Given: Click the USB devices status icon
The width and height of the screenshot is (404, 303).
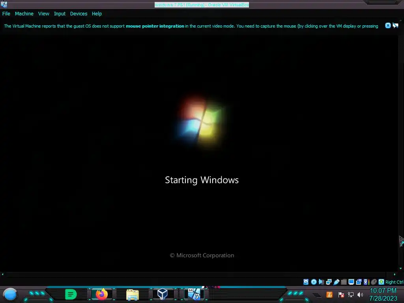Looking at the screenshot, I should click(336, 282).
